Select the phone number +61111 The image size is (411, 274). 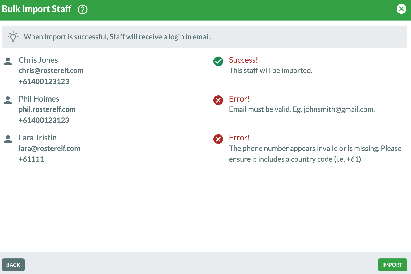(31, 159)
